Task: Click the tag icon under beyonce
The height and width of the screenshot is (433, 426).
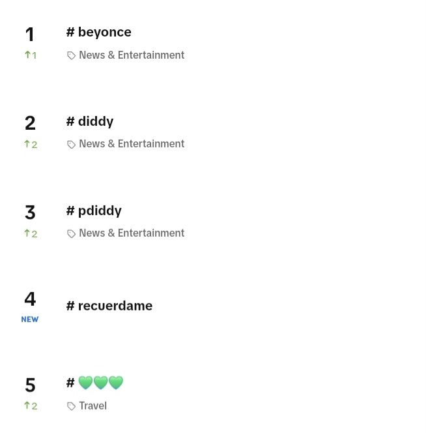Action: (71, 55)
